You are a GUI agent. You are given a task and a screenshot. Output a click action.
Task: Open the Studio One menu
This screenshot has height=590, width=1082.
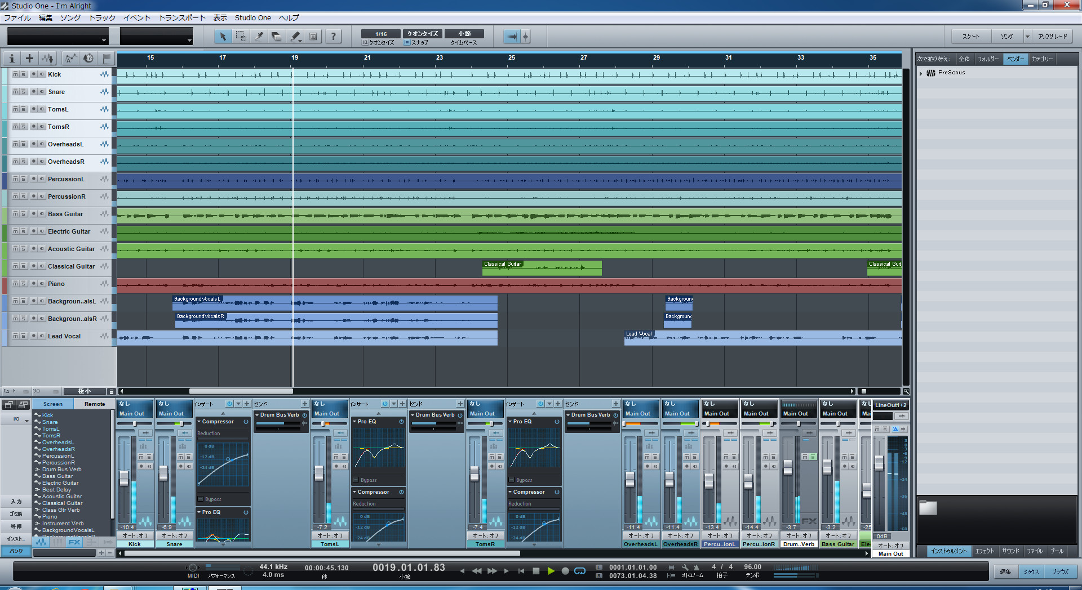coord(253,18)
